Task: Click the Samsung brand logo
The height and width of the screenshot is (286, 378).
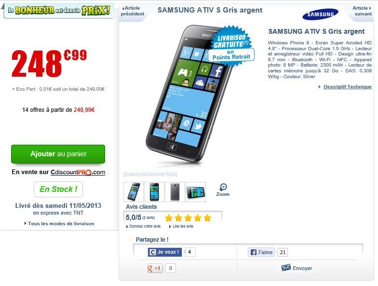Action: (320, 14)
